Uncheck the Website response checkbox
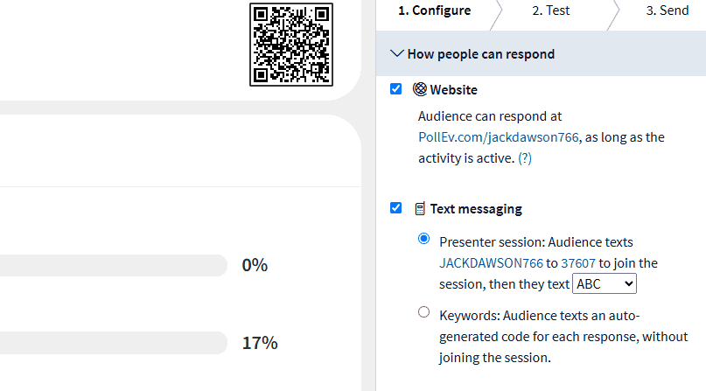 tap(395, 89)
